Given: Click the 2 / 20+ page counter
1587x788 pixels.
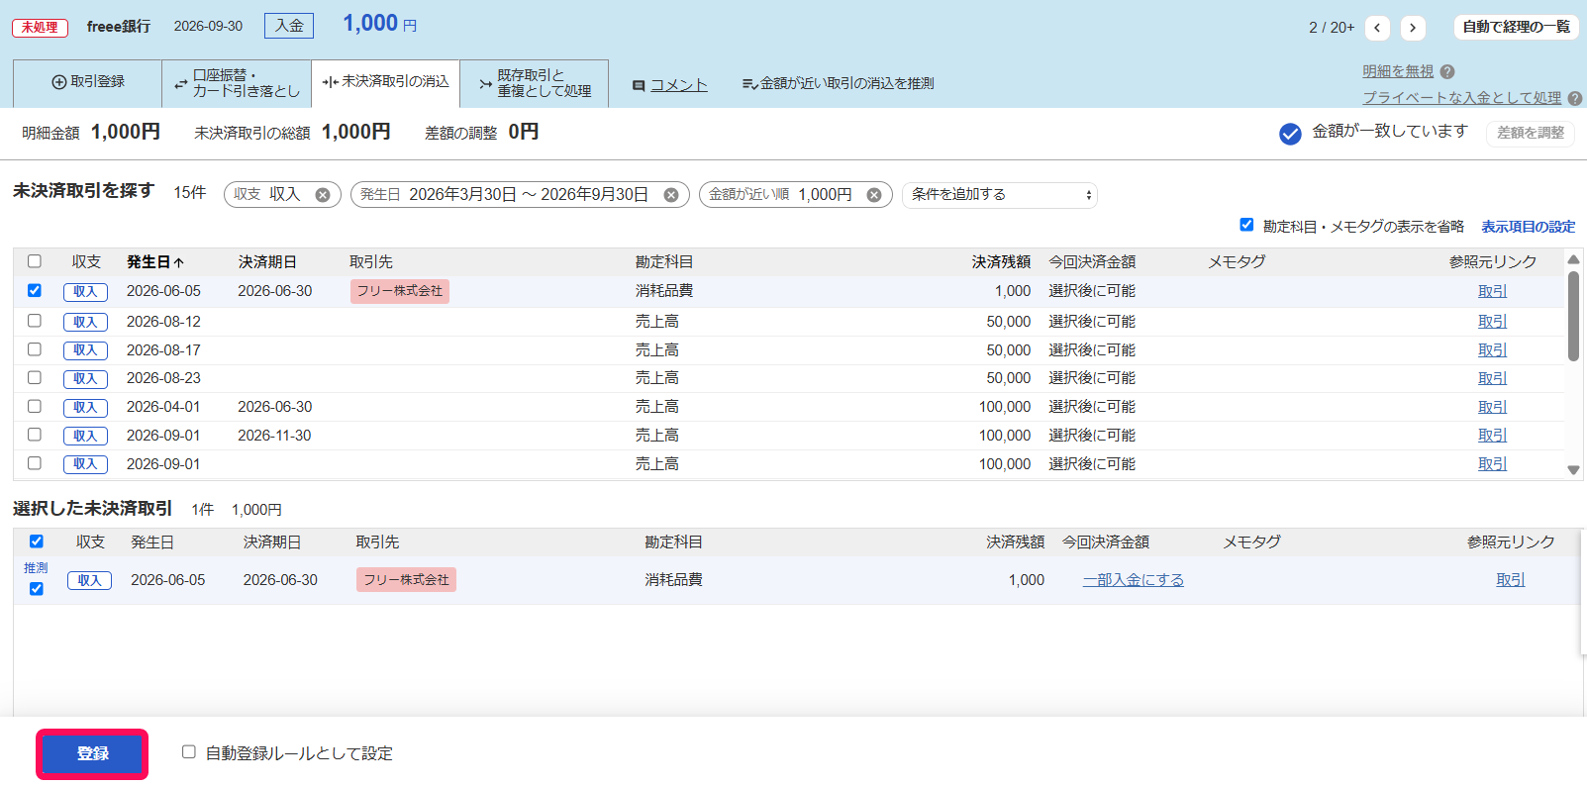Looking at the screenshot, I should [1331, 28].
